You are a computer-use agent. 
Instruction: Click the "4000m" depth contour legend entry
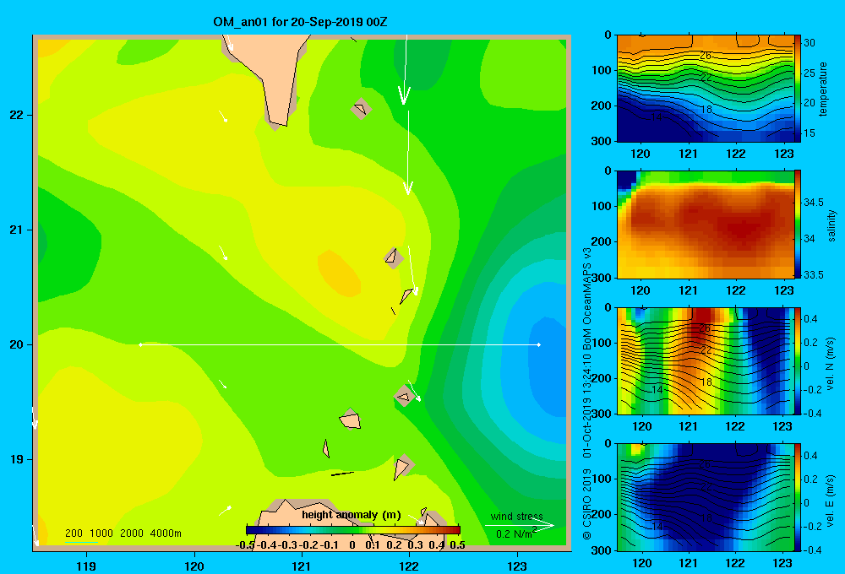166,533
